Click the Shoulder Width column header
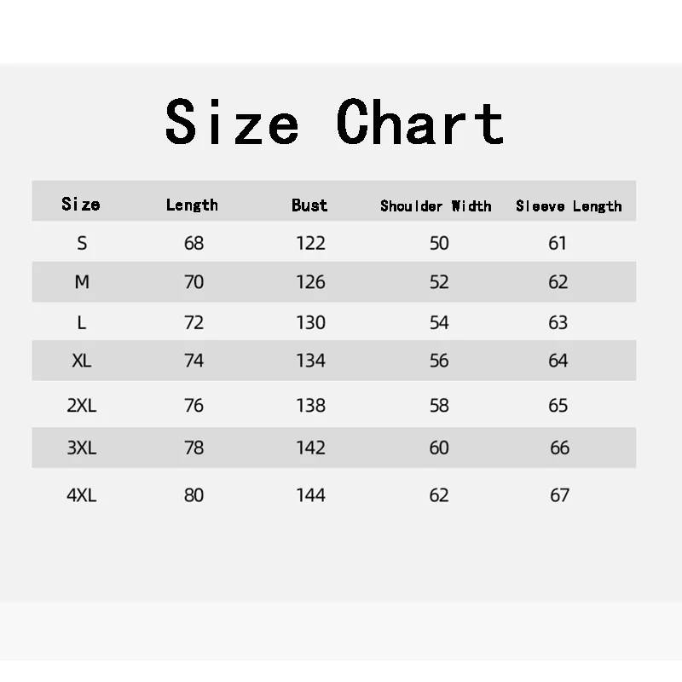 tap(436, 205)
